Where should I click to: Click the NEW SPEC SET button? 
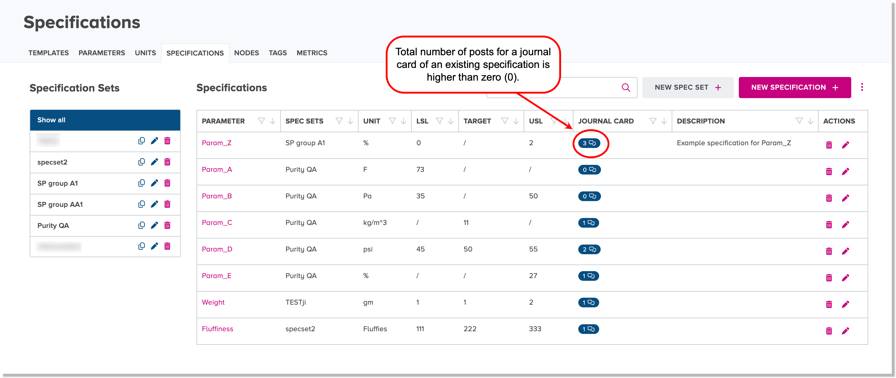pos(688,88)
